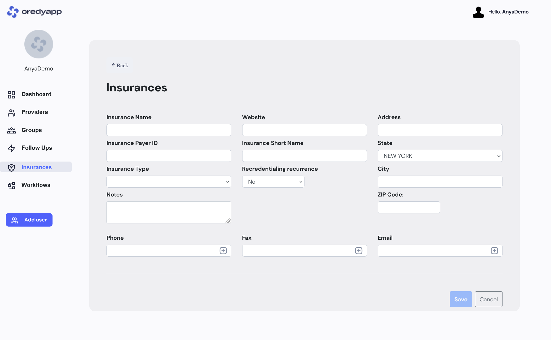Select Insurances in sidebar
The width and height of the screenshot is (551, 340).
36,167
